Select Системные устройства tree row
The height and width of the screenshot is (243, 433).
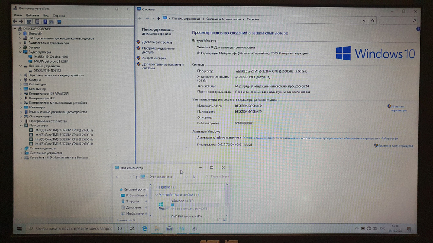(46, 153)
